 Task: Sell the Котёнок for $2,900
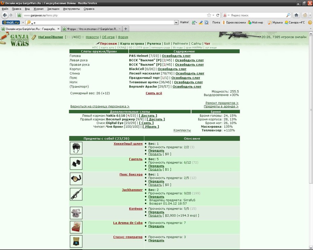pos(155,215)
